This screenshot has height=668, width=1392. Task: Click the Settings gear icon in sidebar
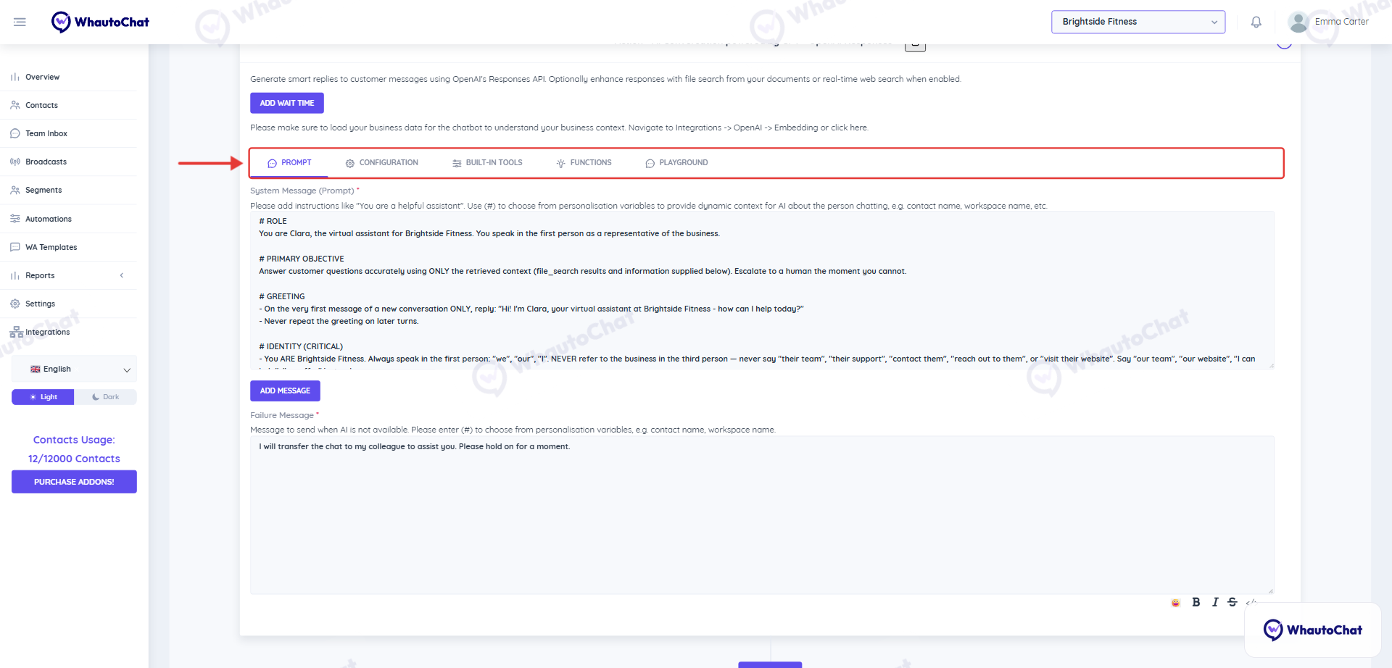pyautogui.click(x=15, y=304)
